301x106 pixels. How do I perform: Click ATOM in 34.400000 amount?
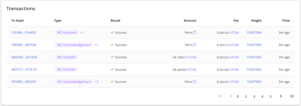pyautogui.click(x=192, y=69)
